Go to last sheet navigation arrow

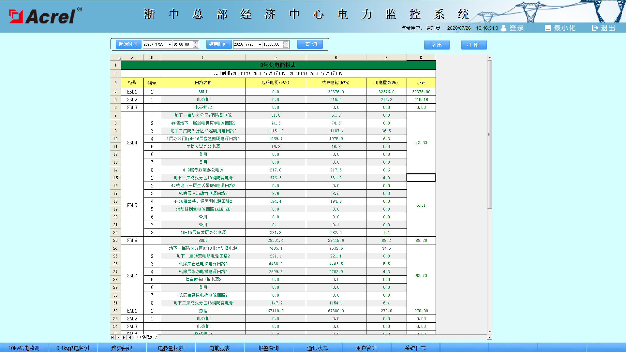130,337
